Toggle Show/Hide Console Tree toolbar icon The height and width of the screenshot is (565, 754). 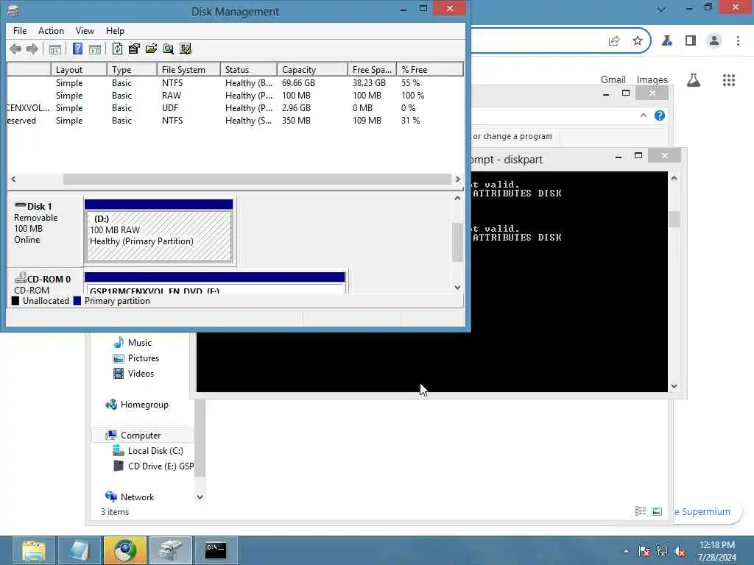(55, 49)
